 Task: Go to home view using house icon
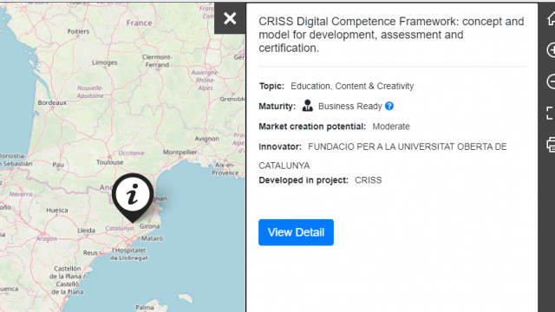551,19
